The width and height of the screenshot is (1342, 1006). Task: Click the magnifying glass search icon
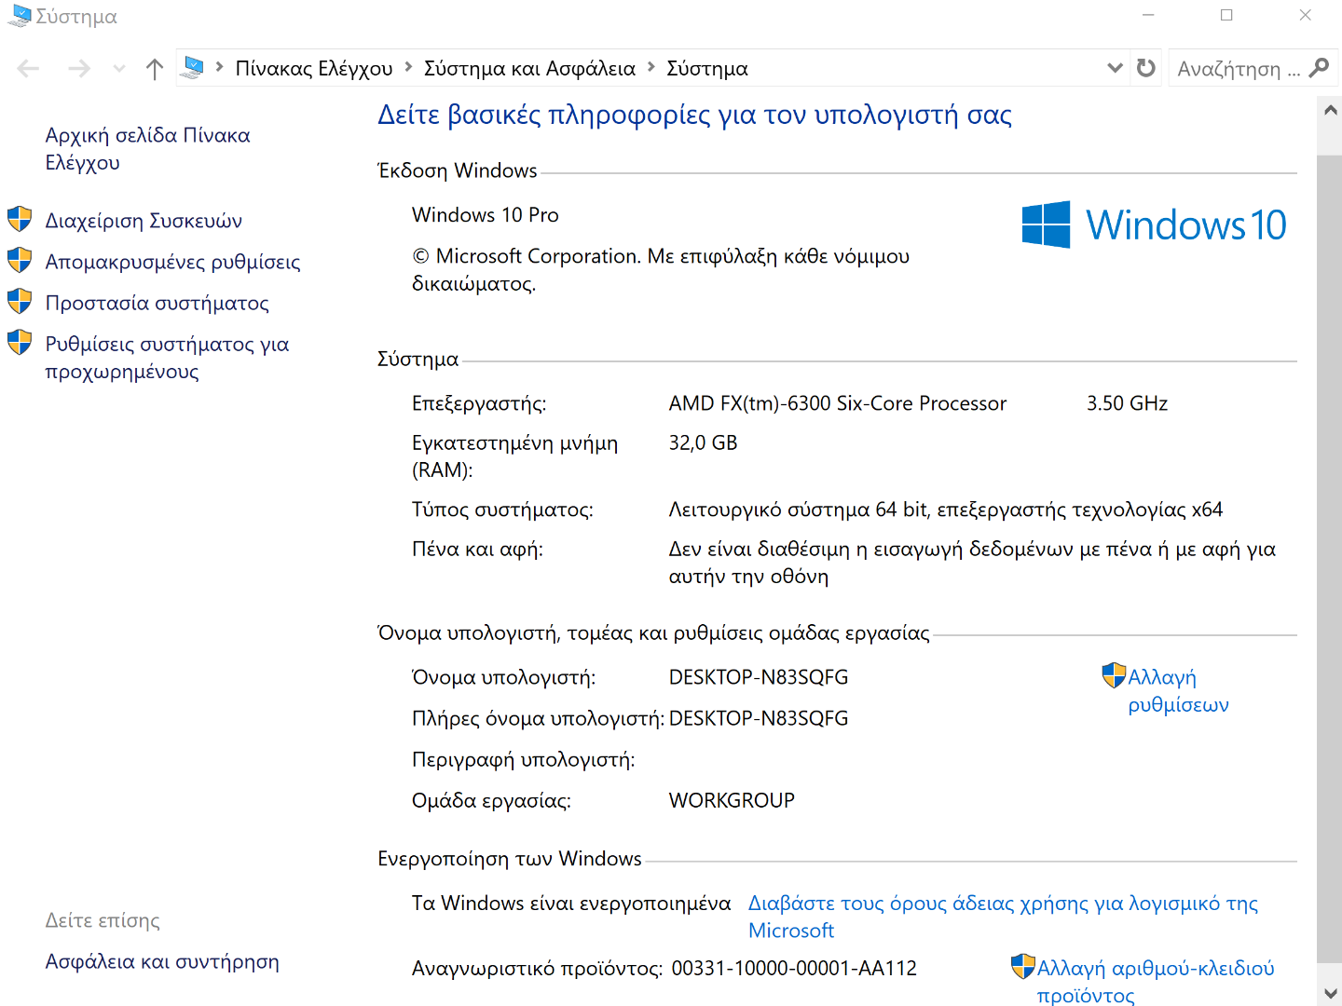(x=1319, y=68)
